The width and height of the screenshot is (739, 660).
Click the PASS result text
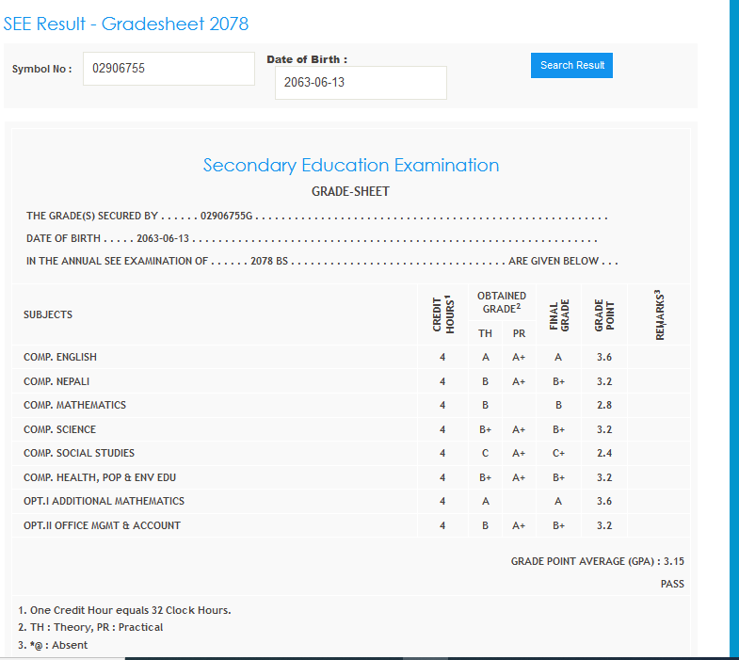point(672,585)
